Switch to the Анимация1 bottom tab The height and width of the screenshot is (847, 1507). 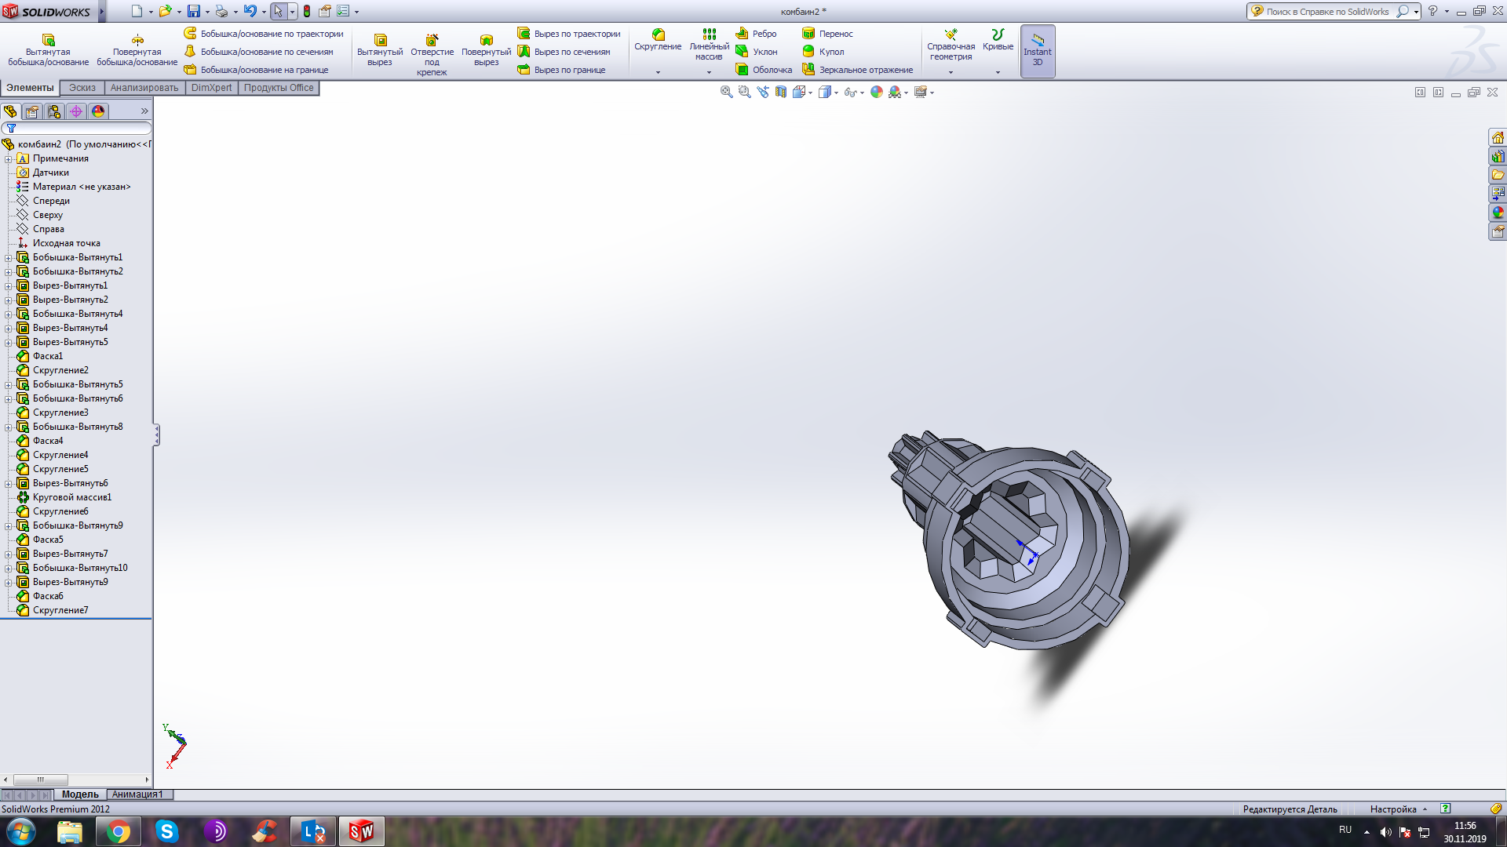point(138,794)
